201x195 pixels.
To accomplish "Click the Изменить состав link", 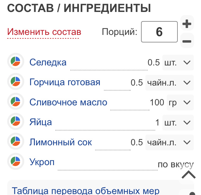I will [44, 32].
